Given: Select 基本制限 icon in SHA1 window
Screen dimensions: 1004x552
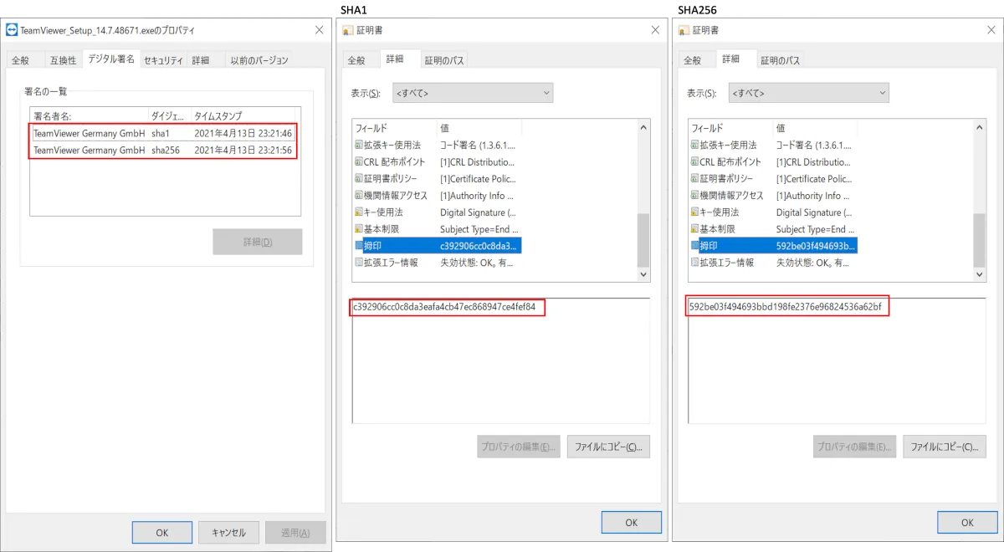Looking at the screenshot, I should tap(359, 229).
